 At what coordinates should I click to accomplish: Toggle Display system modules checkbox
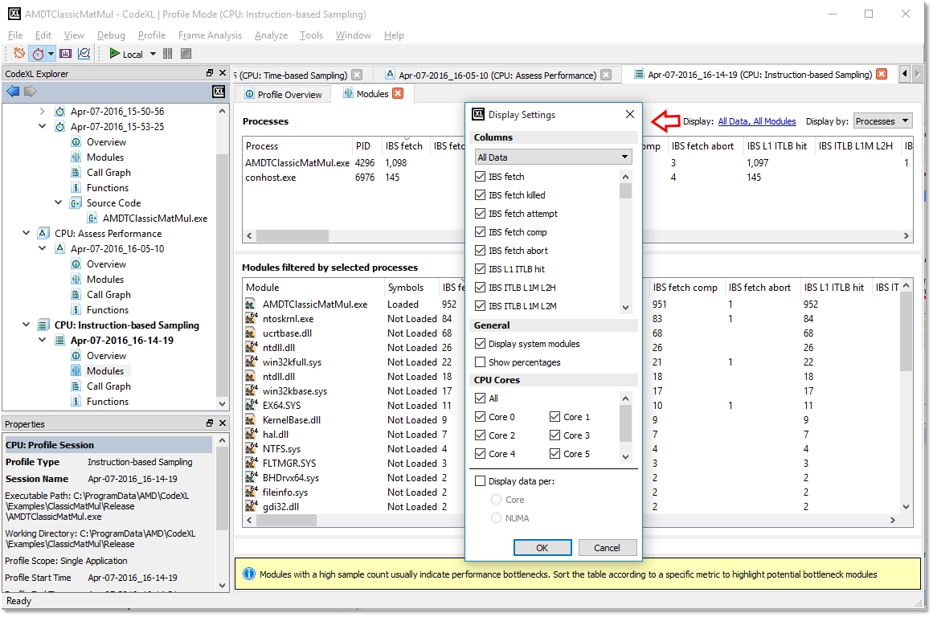(481, 344)
